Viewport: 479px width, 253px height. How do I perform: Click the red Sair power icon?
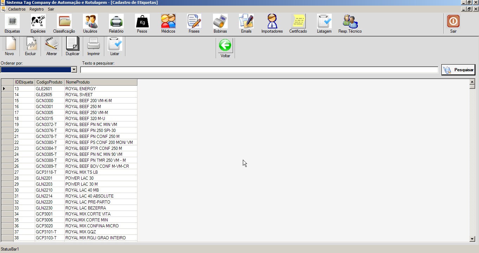pyautogui.click(x=453, y=21)
